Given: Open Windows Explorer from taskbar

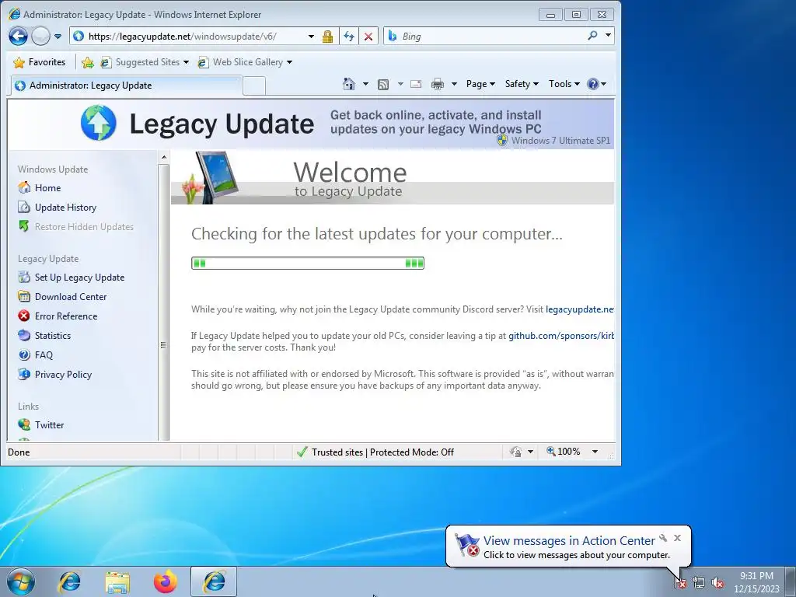Looking at the screenshot, I should tap(117, 581).
